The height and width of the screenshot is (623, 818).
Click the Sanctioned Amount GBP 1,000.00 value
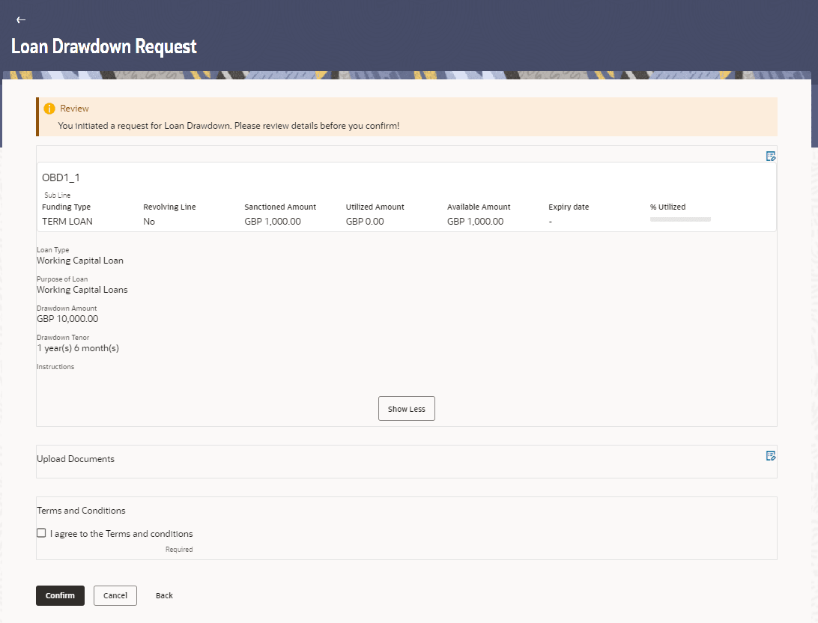[x=273, y=222]
